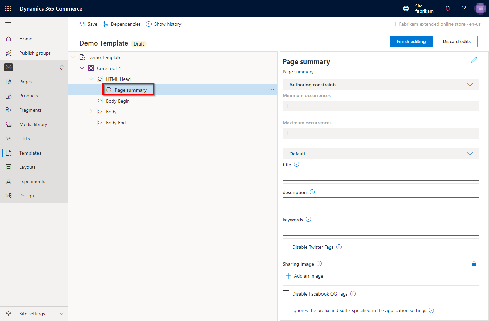This screenshot has width=489, height=321.
Task: Select the Body End tree row
Action: [x=173, y=123]
